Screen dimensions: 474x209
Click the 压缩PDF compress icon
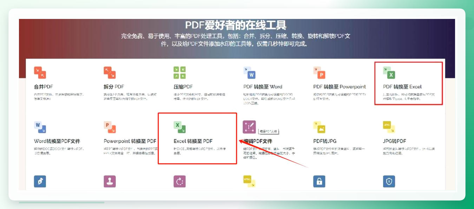click(x=179, y=73)
